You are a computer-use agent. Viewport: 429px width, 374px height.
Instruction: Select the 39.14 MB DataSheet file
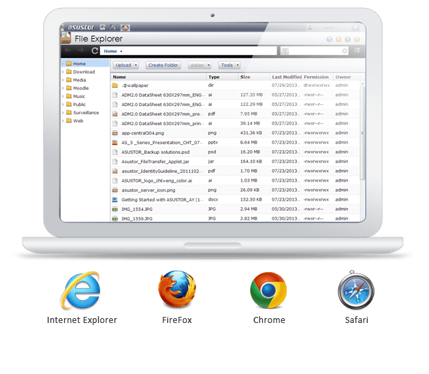click(x=236, y=124)
